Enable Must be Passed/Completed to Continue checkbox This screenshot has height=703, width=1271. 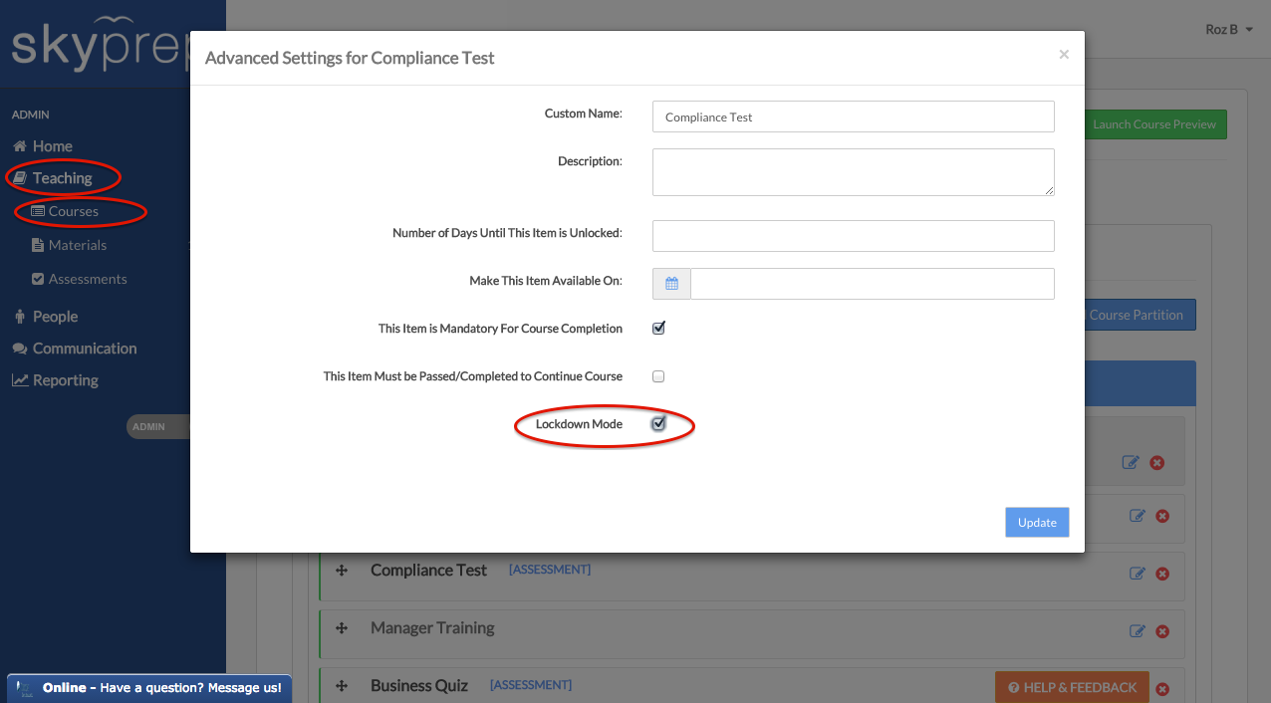(658, 376)
